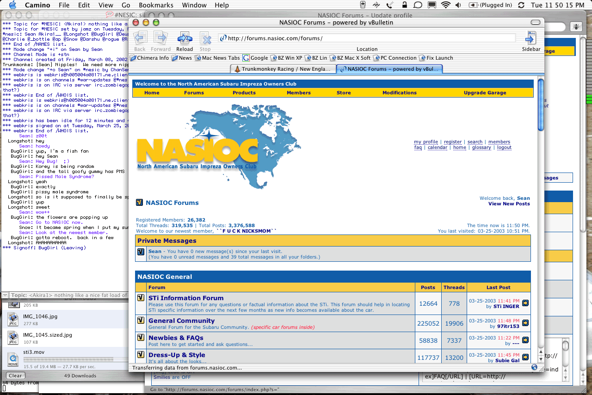Expand the IRC topic disclosure triangle
The height and width of the screenshot is (395, 592).
tap(5, 295)
